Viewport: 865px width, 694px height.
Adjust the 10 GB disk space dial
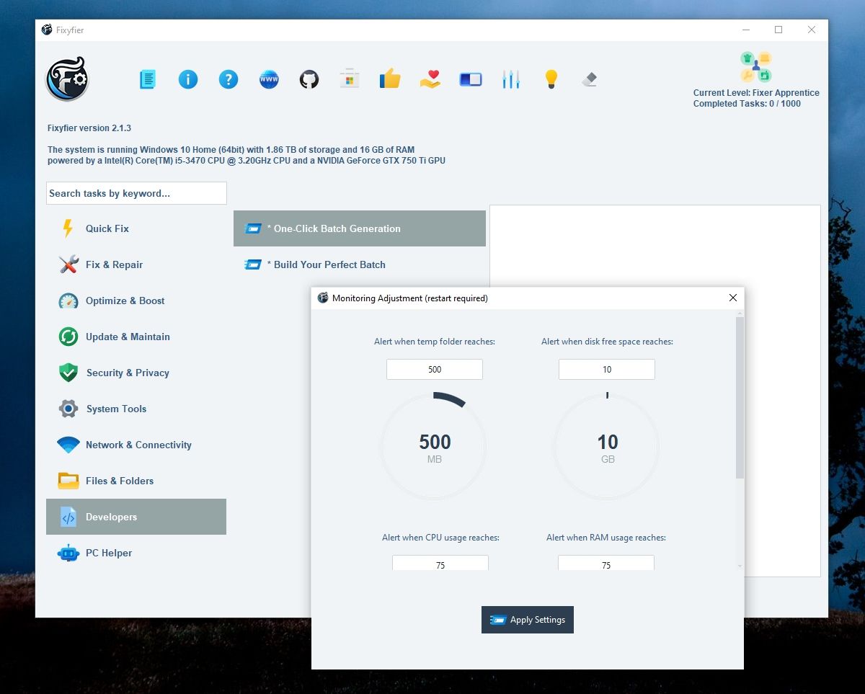click(x=607, y=447)
